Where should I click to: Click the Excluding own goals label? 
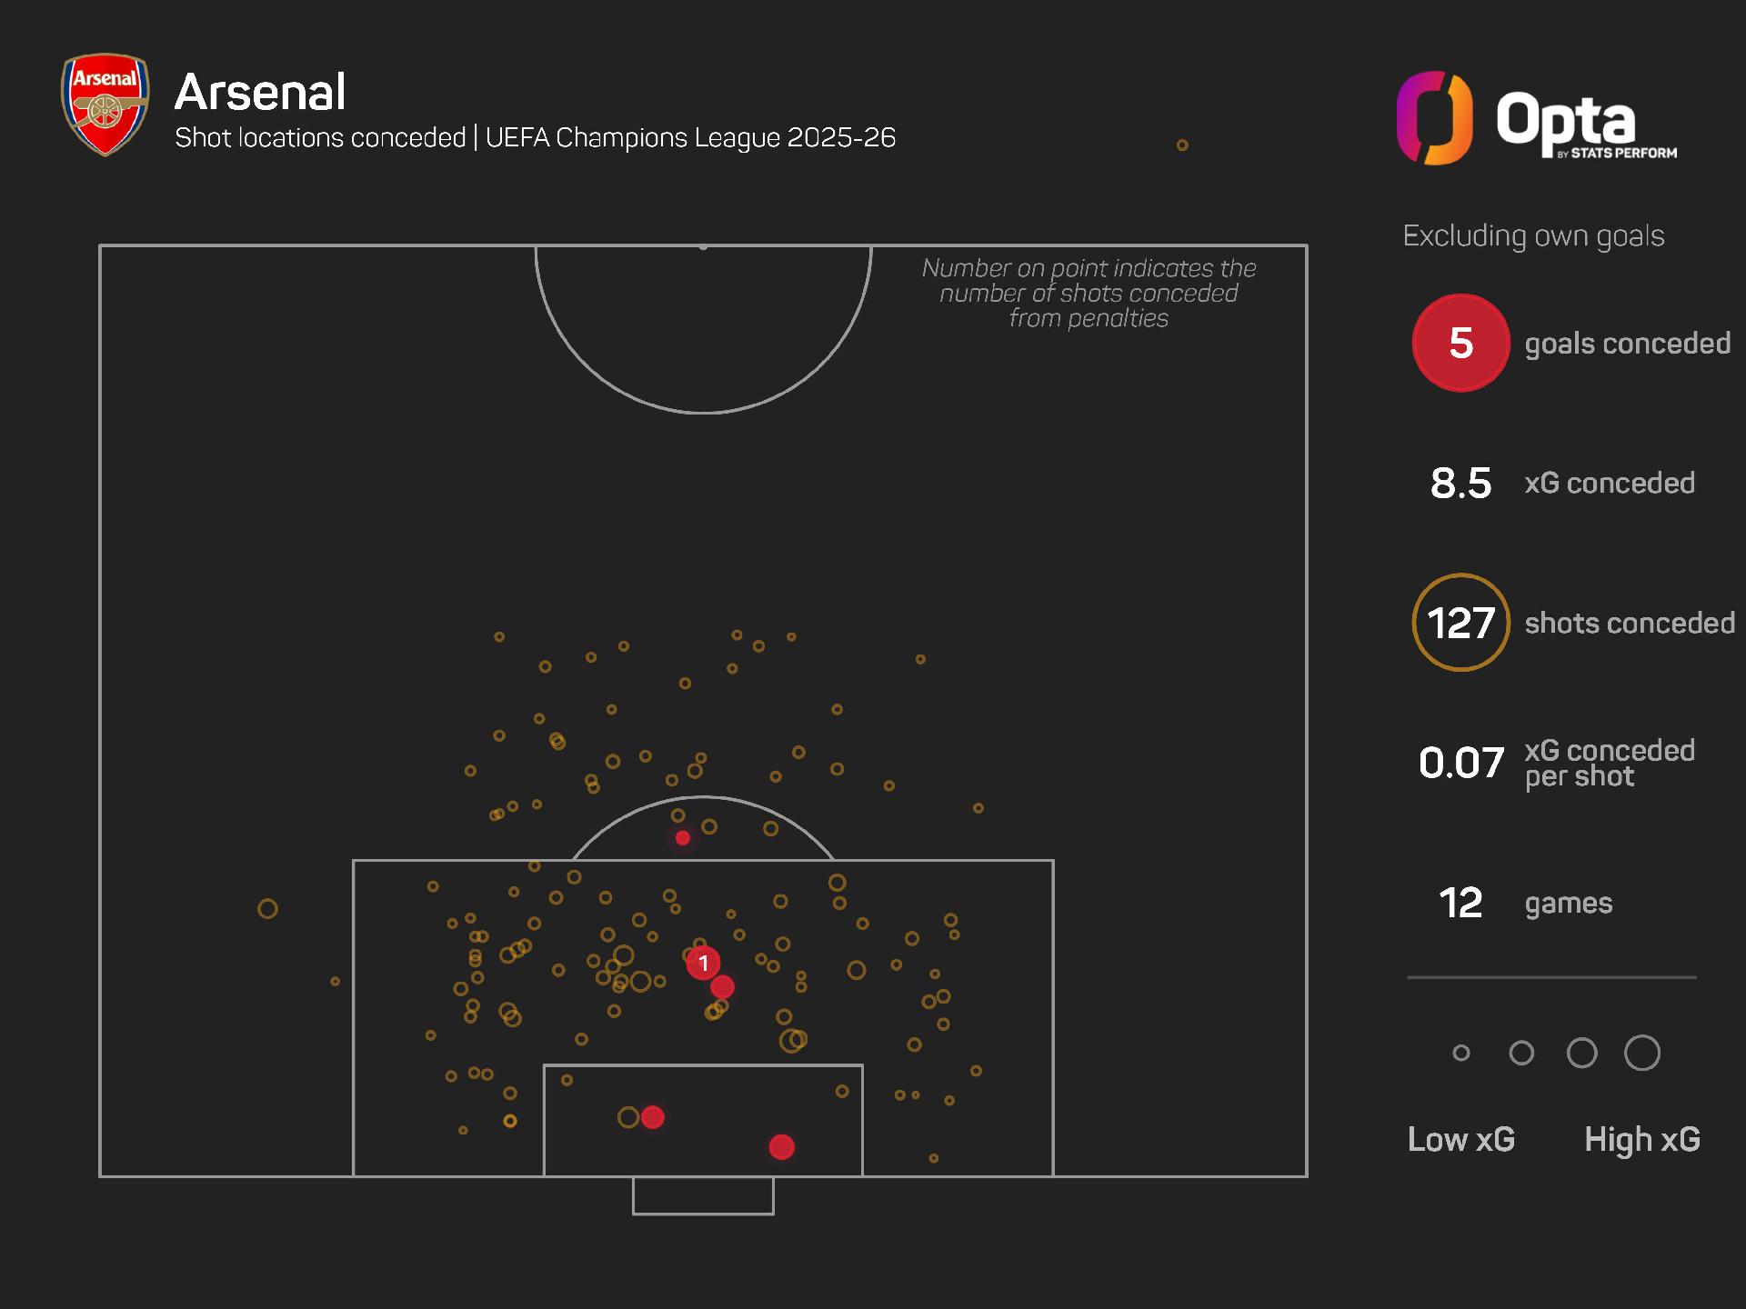[1533, 235]
